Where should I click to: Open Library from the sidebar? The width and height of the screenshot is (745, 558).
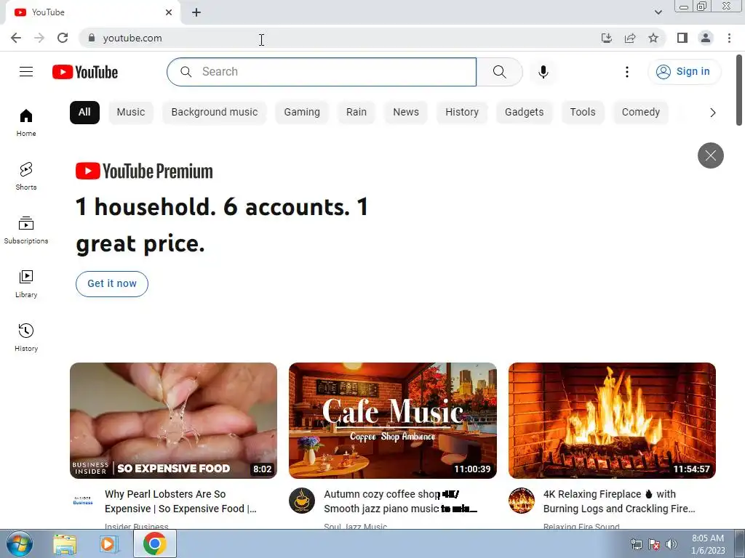coord(26,284)
